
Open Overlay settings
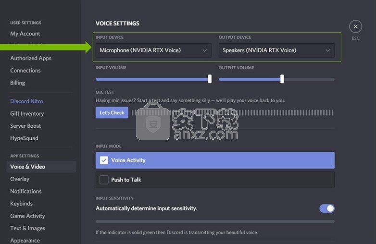coord(20,179)
